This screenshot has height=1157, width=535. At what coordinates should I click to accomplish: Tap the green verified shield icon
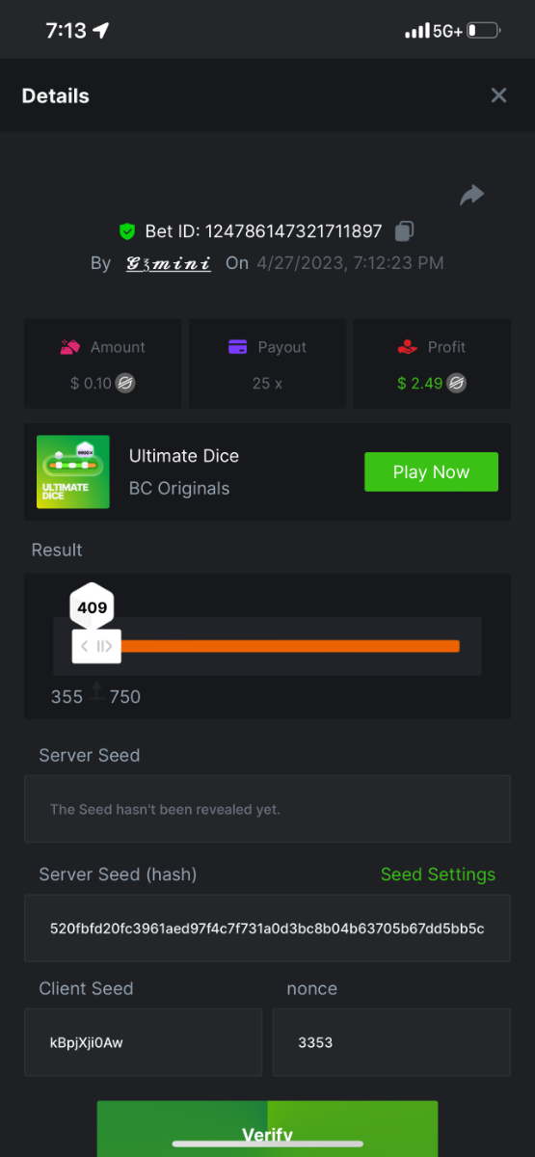(x=127, y=231)
